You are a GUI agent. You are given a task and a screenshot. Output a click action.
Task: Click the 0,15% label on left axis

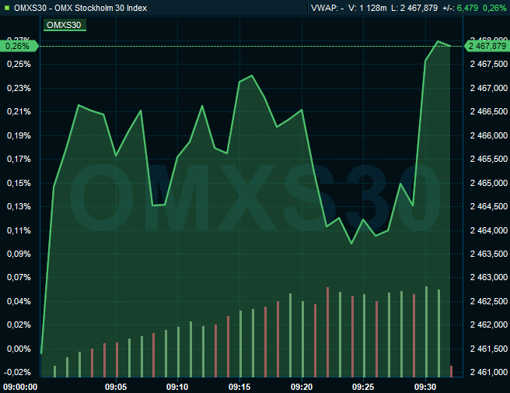(x=19, y=183)
